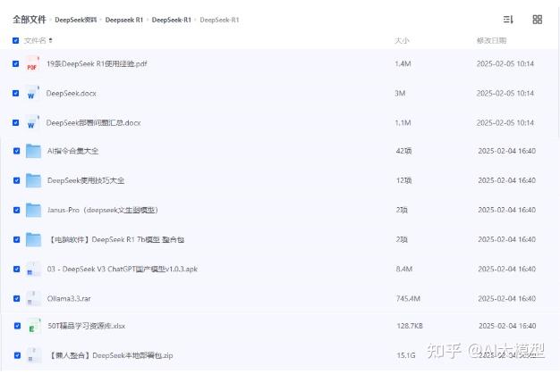
Task: Click zip icon of DeepSeek本地部署包 row
Action: click(x=33, y=355)
